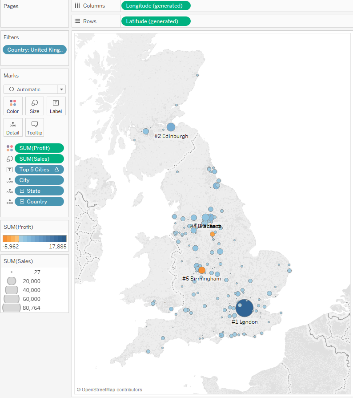
Task: Click the label icon on Top 5 Cities pill
Action: click(x=9, y=169)
